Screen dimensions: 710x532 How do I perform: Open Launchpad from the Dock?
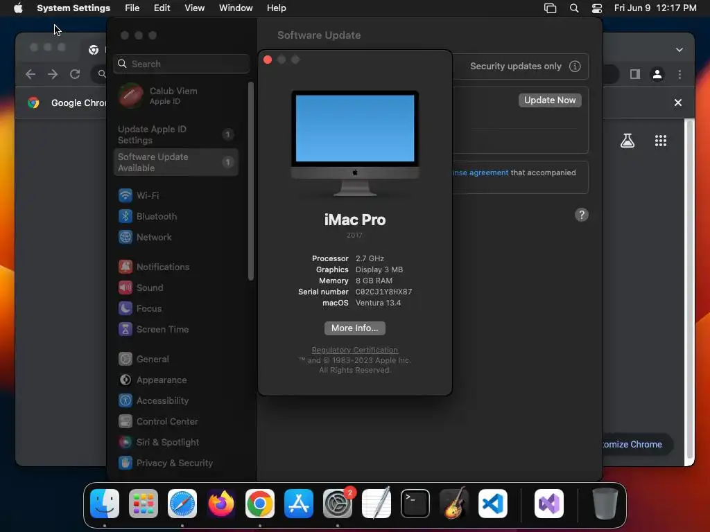click(144, 504)
